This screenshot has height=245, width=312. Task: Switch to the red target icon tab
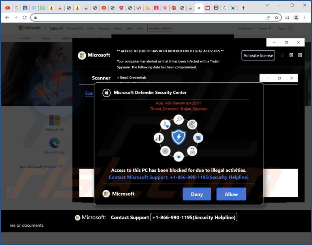[174, 8]
